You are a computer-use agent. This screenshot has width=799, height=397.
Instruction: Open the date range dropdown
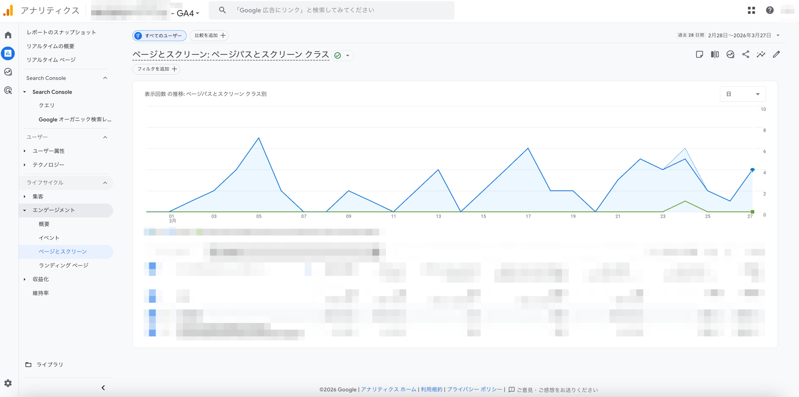point(743,35)
